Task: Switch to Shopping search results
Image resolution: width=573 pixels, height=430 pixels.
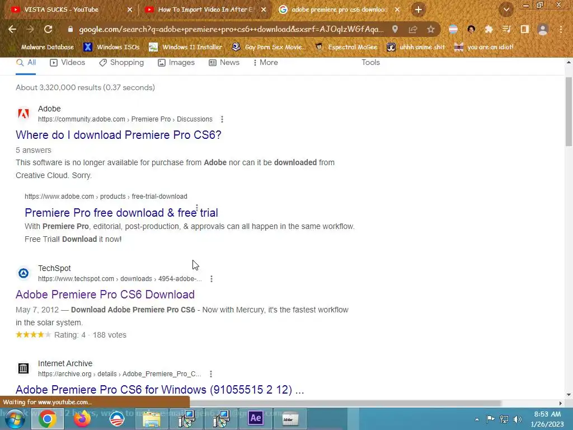Action: [x=121, y=63]
